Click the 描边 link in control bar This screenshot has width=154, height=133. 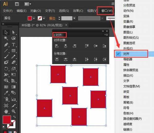click(52, 18)
